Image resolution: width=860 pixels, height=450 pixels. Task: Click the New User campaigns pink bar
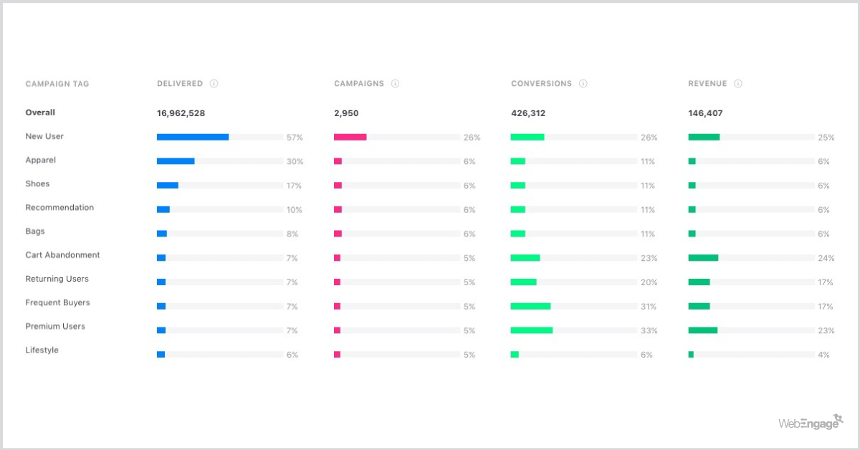coord(350,137)
